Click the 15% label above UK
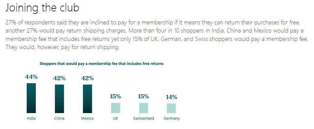 coord(115,97)
